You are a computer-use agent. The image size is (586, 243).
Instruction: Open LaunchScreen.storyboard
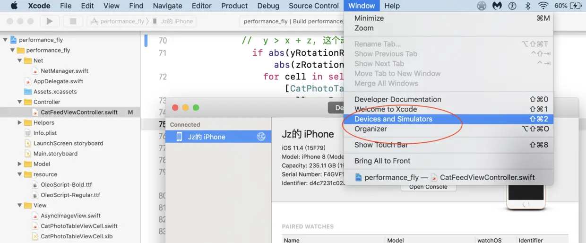[x=68, y=143]
